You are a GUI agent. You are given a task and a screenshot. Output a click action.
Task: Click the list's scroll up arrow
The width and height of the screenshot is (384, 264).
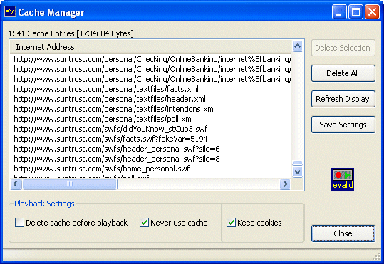point(297,46)
